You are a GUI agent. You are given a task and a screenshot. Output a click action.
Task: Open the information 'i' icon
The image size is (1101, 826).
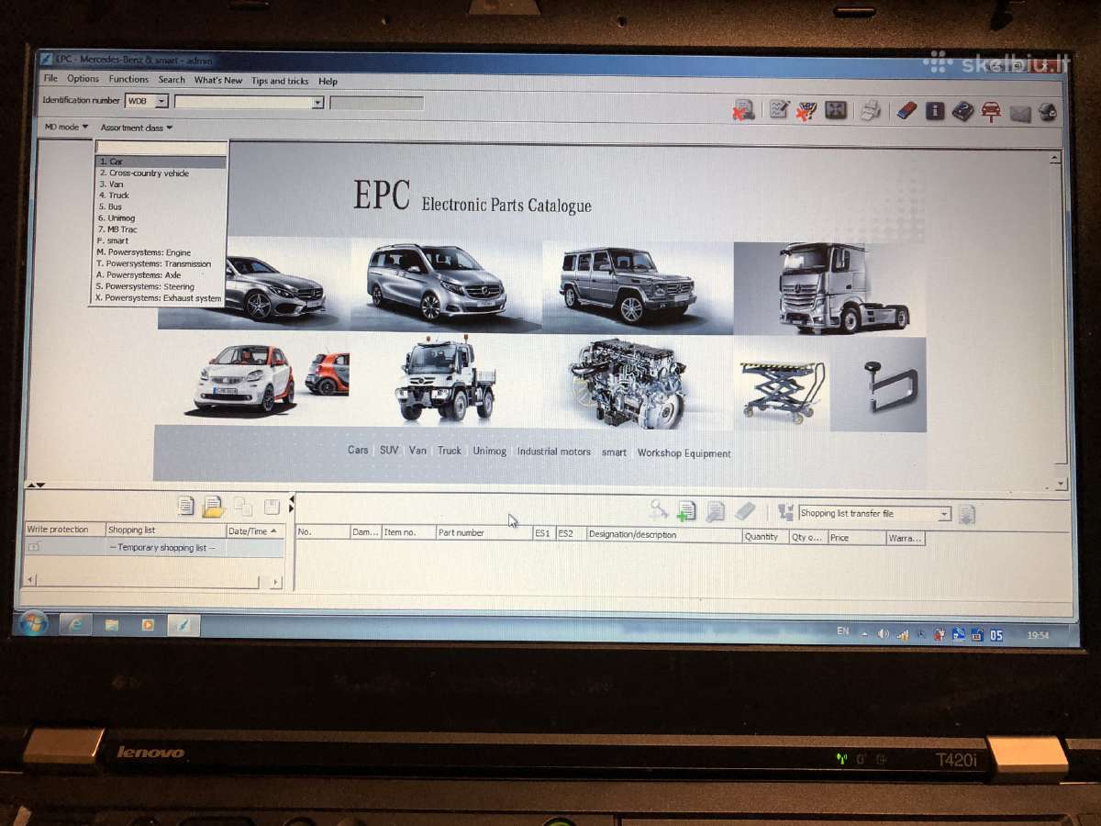pos(934,111)
